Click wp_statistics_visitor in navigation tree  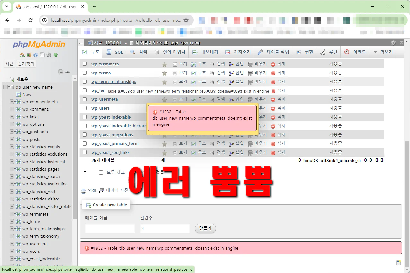41,199
